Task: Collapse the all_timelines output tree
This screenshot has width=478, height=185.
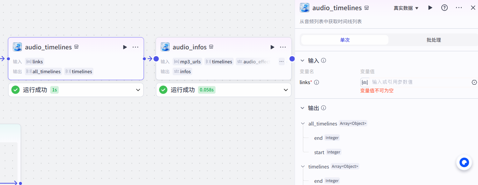Action: [303, 124]
